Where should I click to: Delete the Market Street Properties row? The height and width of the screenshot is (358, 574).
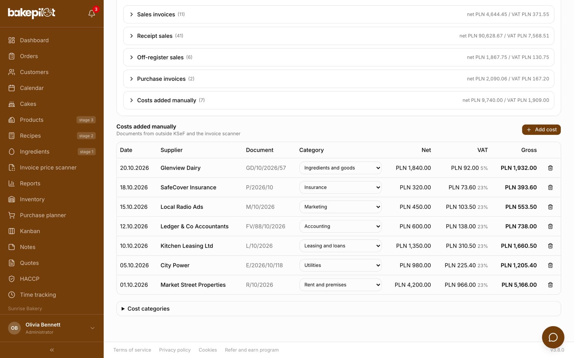coord(550,285)
